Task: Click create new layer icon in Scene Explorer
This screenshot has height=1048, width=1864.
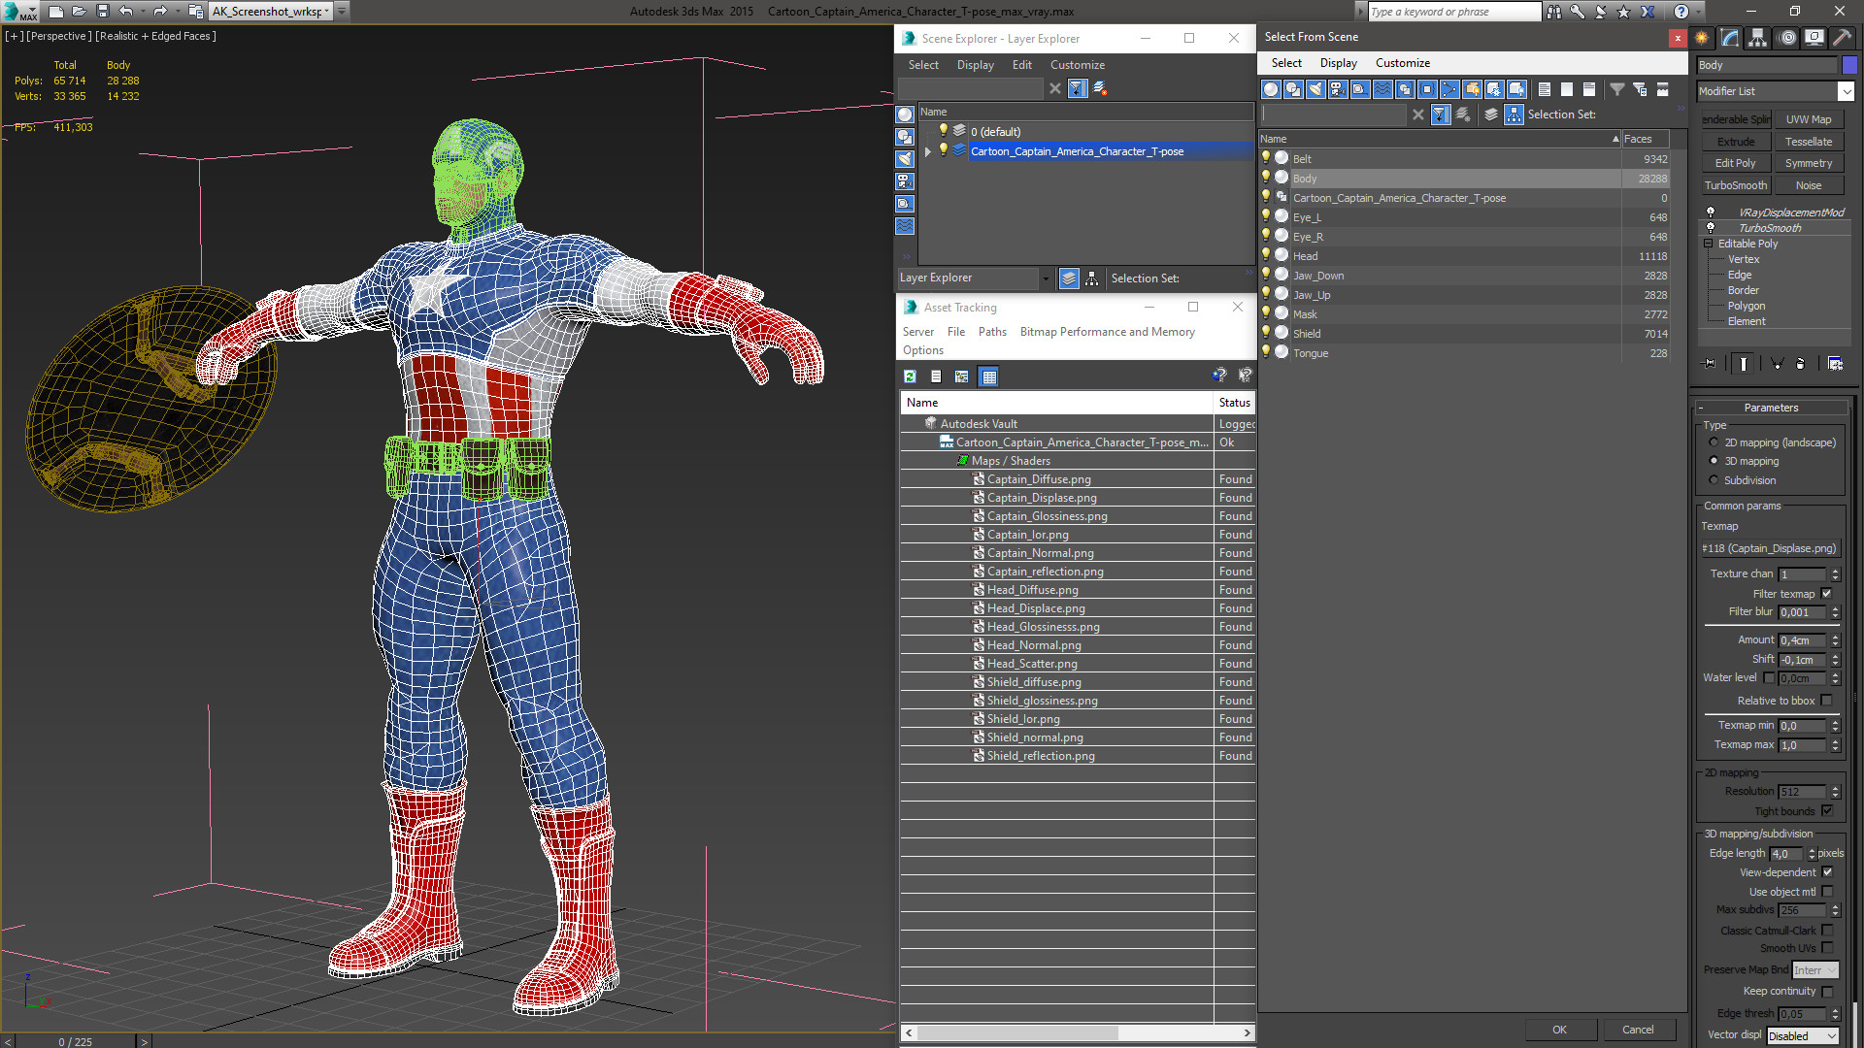Action: [1100, 88]
